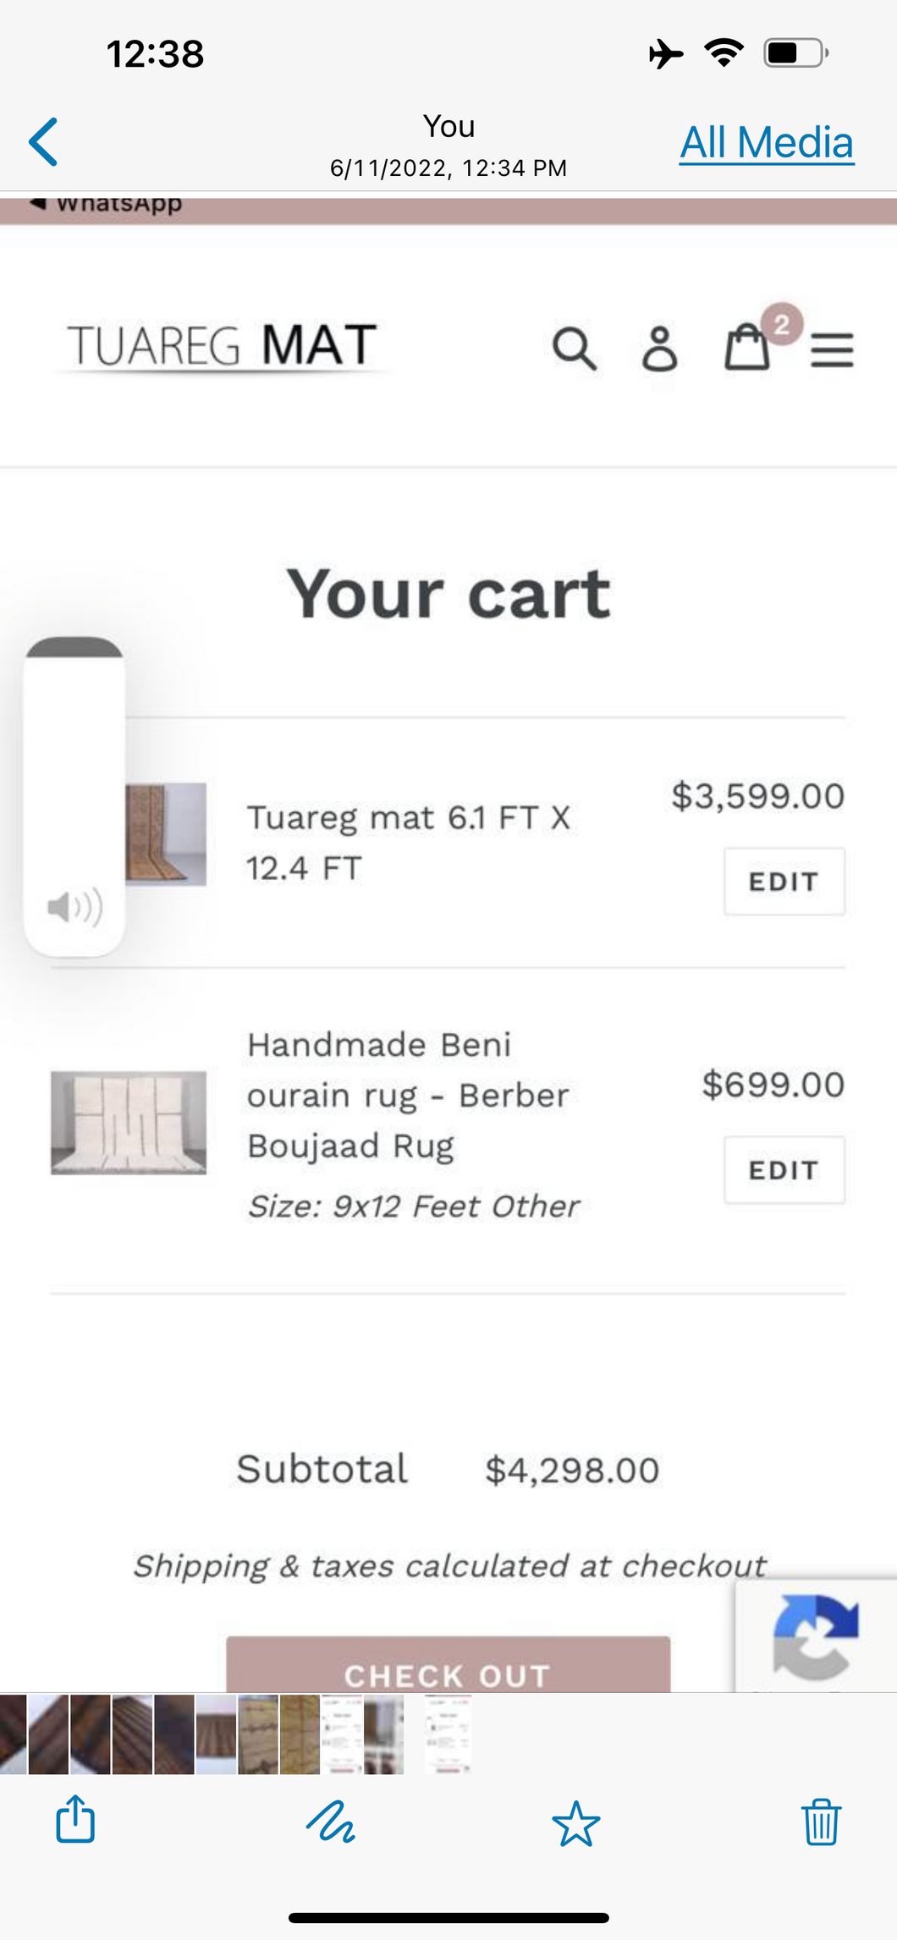This screenshot has width=897, height=1940.
Task: Tap the back chevron arrow
Action: tap(43, 142)
